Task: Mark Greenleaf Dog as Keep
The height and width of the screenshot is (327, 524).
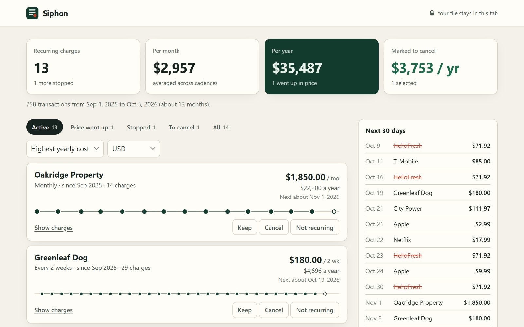Action: (245, 310)
